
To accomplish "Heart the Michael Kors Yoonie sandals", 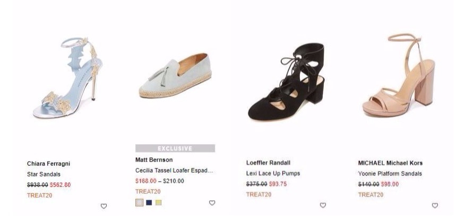I will click(435, 206).
